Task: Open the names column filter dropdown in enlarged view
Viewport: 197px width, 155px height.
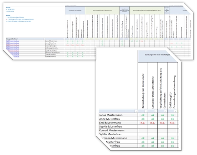Action: (x=136, y=111)
